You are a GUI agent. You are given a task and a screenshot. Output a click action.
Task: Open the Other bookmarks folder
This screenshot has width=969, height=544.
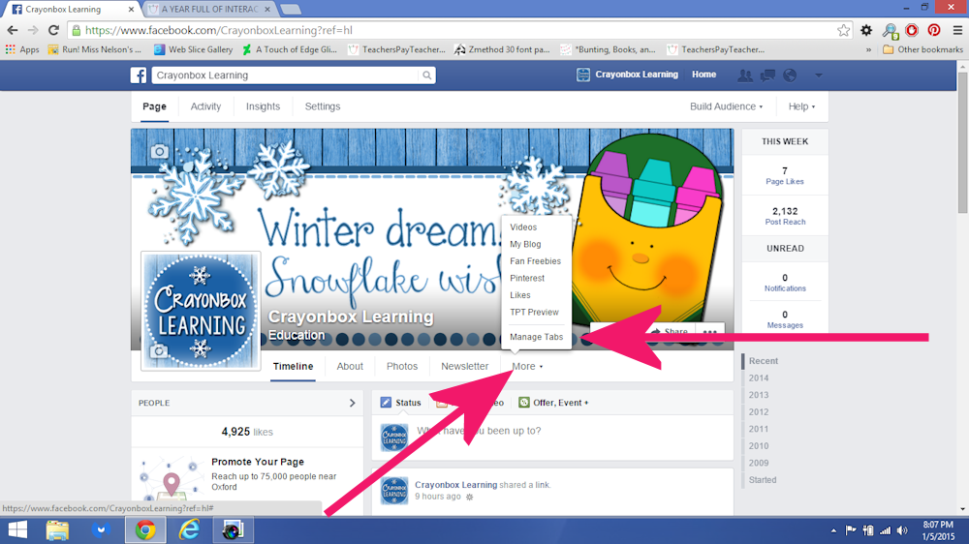coord(923,49)
